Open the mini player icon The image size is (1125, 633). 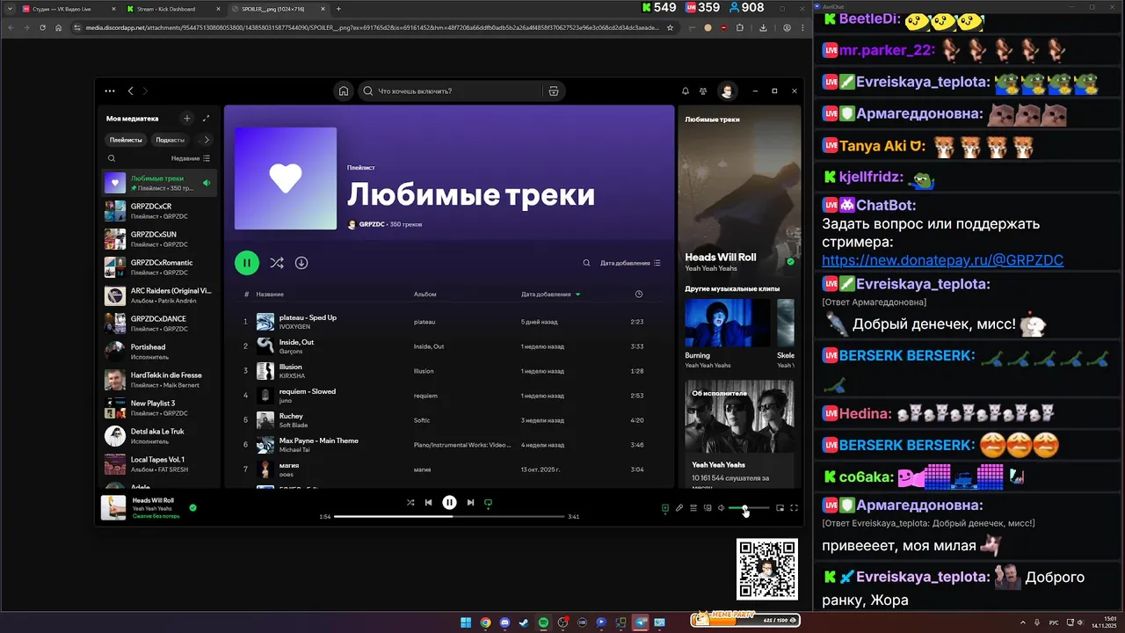tap(780, 507)
